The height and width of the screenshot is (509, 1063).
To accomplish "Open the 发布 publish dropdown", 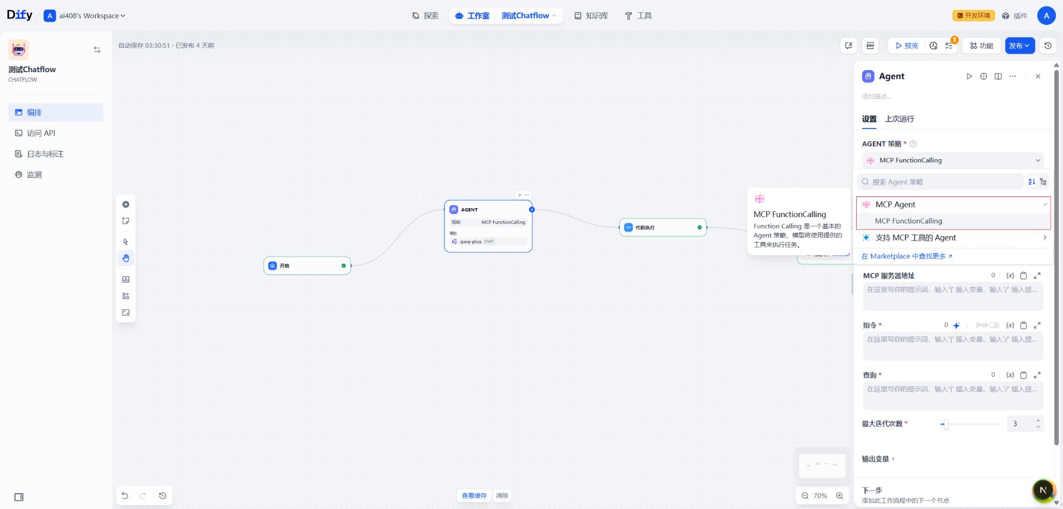I will coord(1019,46).
